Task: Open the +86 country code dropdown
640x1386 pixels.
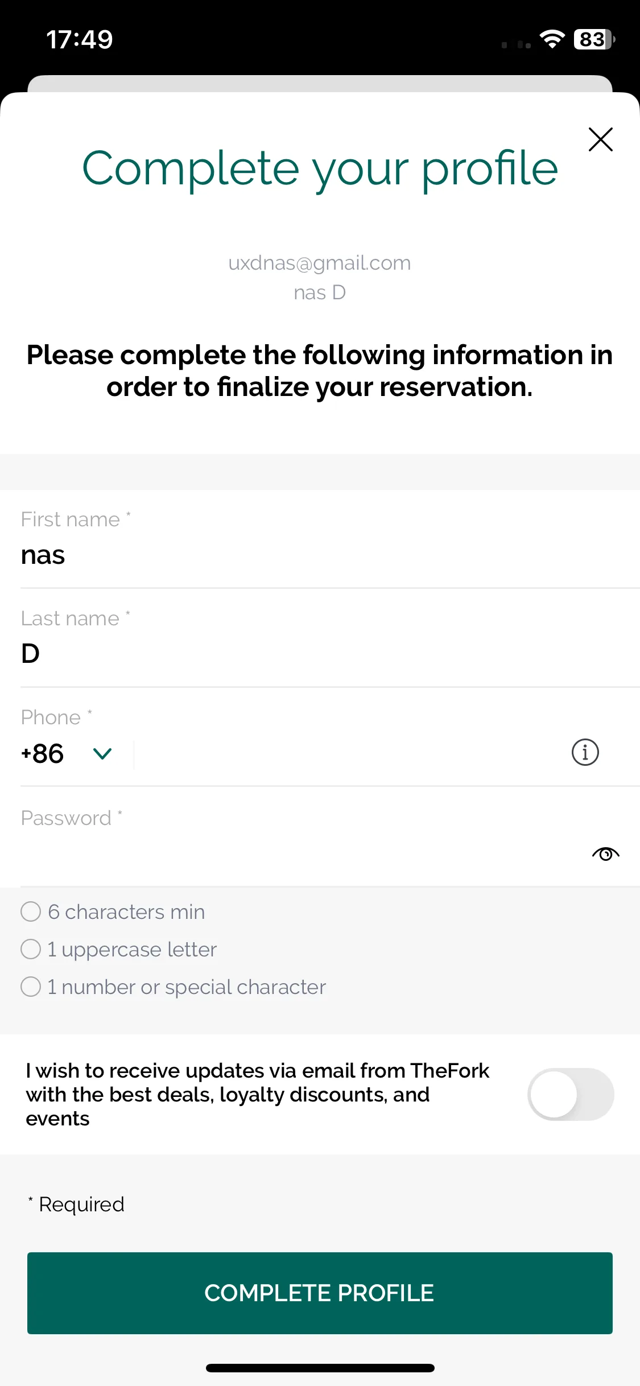Action: [66, 754]
